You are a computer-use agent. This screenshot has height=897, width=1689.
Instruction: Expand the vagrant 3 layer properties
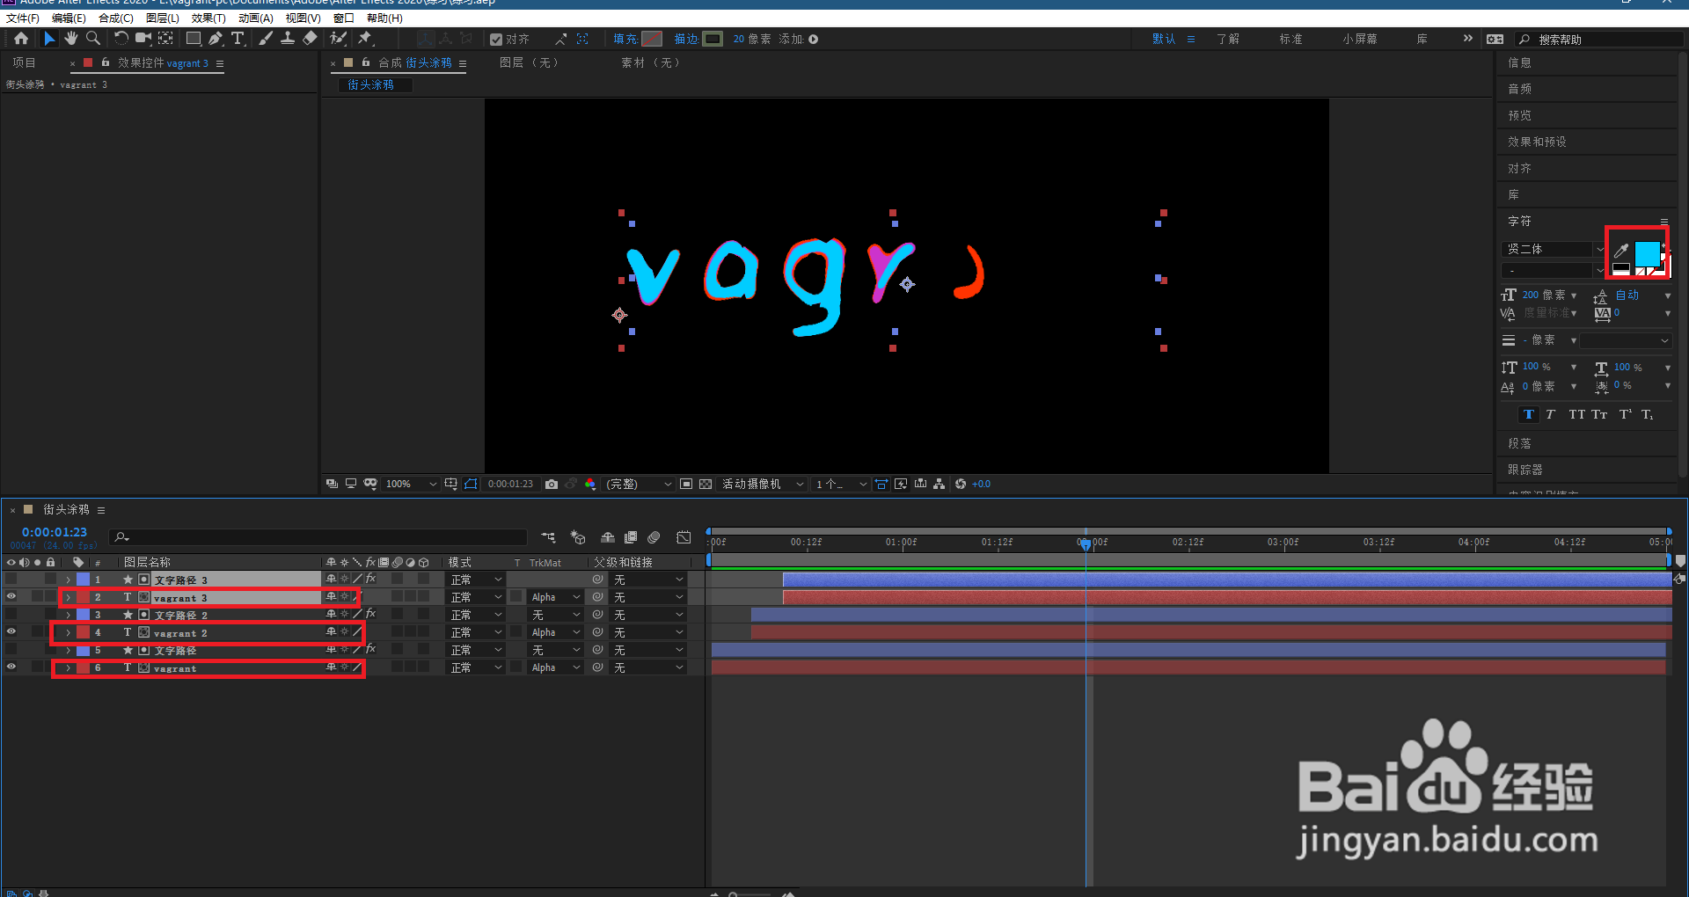tap(68, 597)
